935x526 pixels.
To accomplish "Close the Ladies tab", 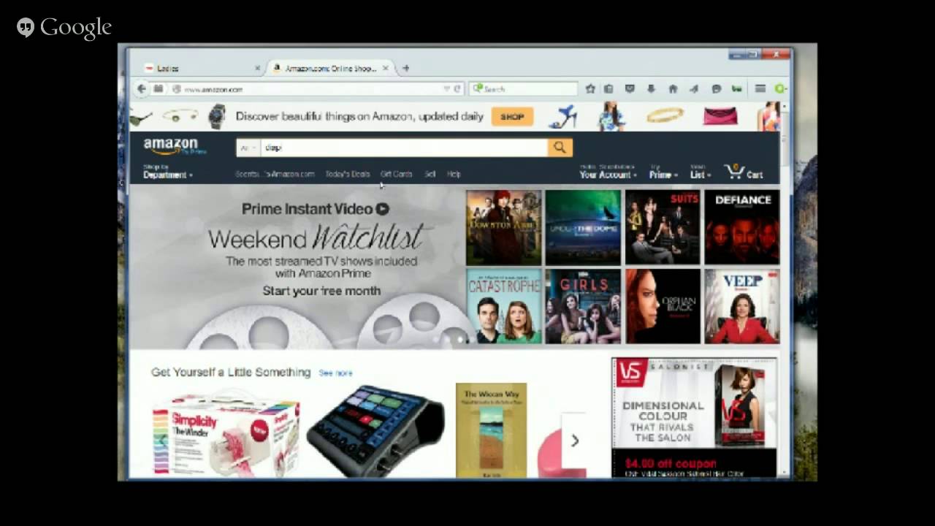I will tap(257, 68).
